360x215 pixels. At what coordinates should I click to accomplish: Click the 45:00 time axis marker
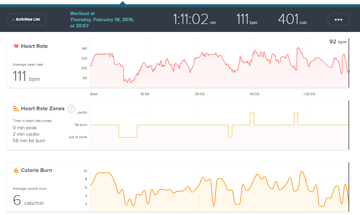click(254, 94)
